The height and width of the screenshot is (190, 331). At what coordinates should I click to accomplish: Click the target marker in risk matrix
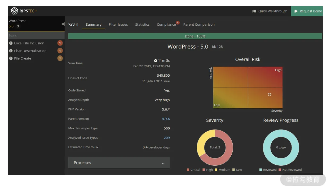coord(270,94)
